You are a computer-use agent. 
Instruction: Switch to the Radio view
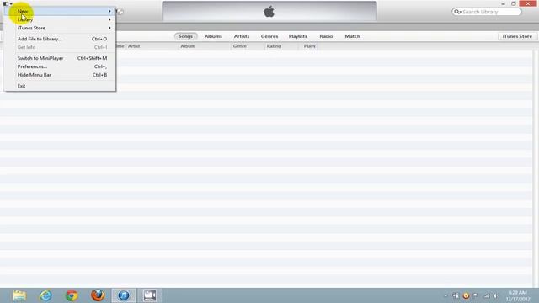326,36
